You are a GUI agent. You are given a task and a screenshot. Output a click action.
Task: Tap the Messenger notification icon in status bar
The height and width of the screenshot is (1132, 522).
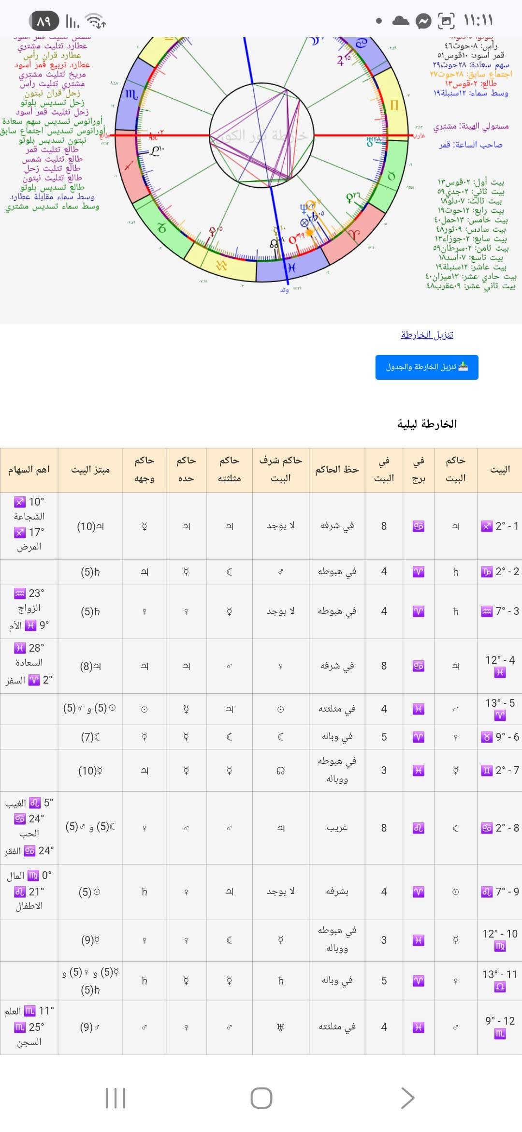423,21
